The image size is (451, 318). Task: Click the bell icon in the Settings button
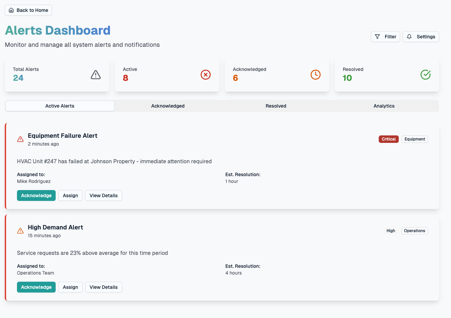(409, 37)
